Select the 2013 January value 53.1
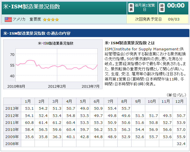The image size is (190, 152). tap(29, 108)
